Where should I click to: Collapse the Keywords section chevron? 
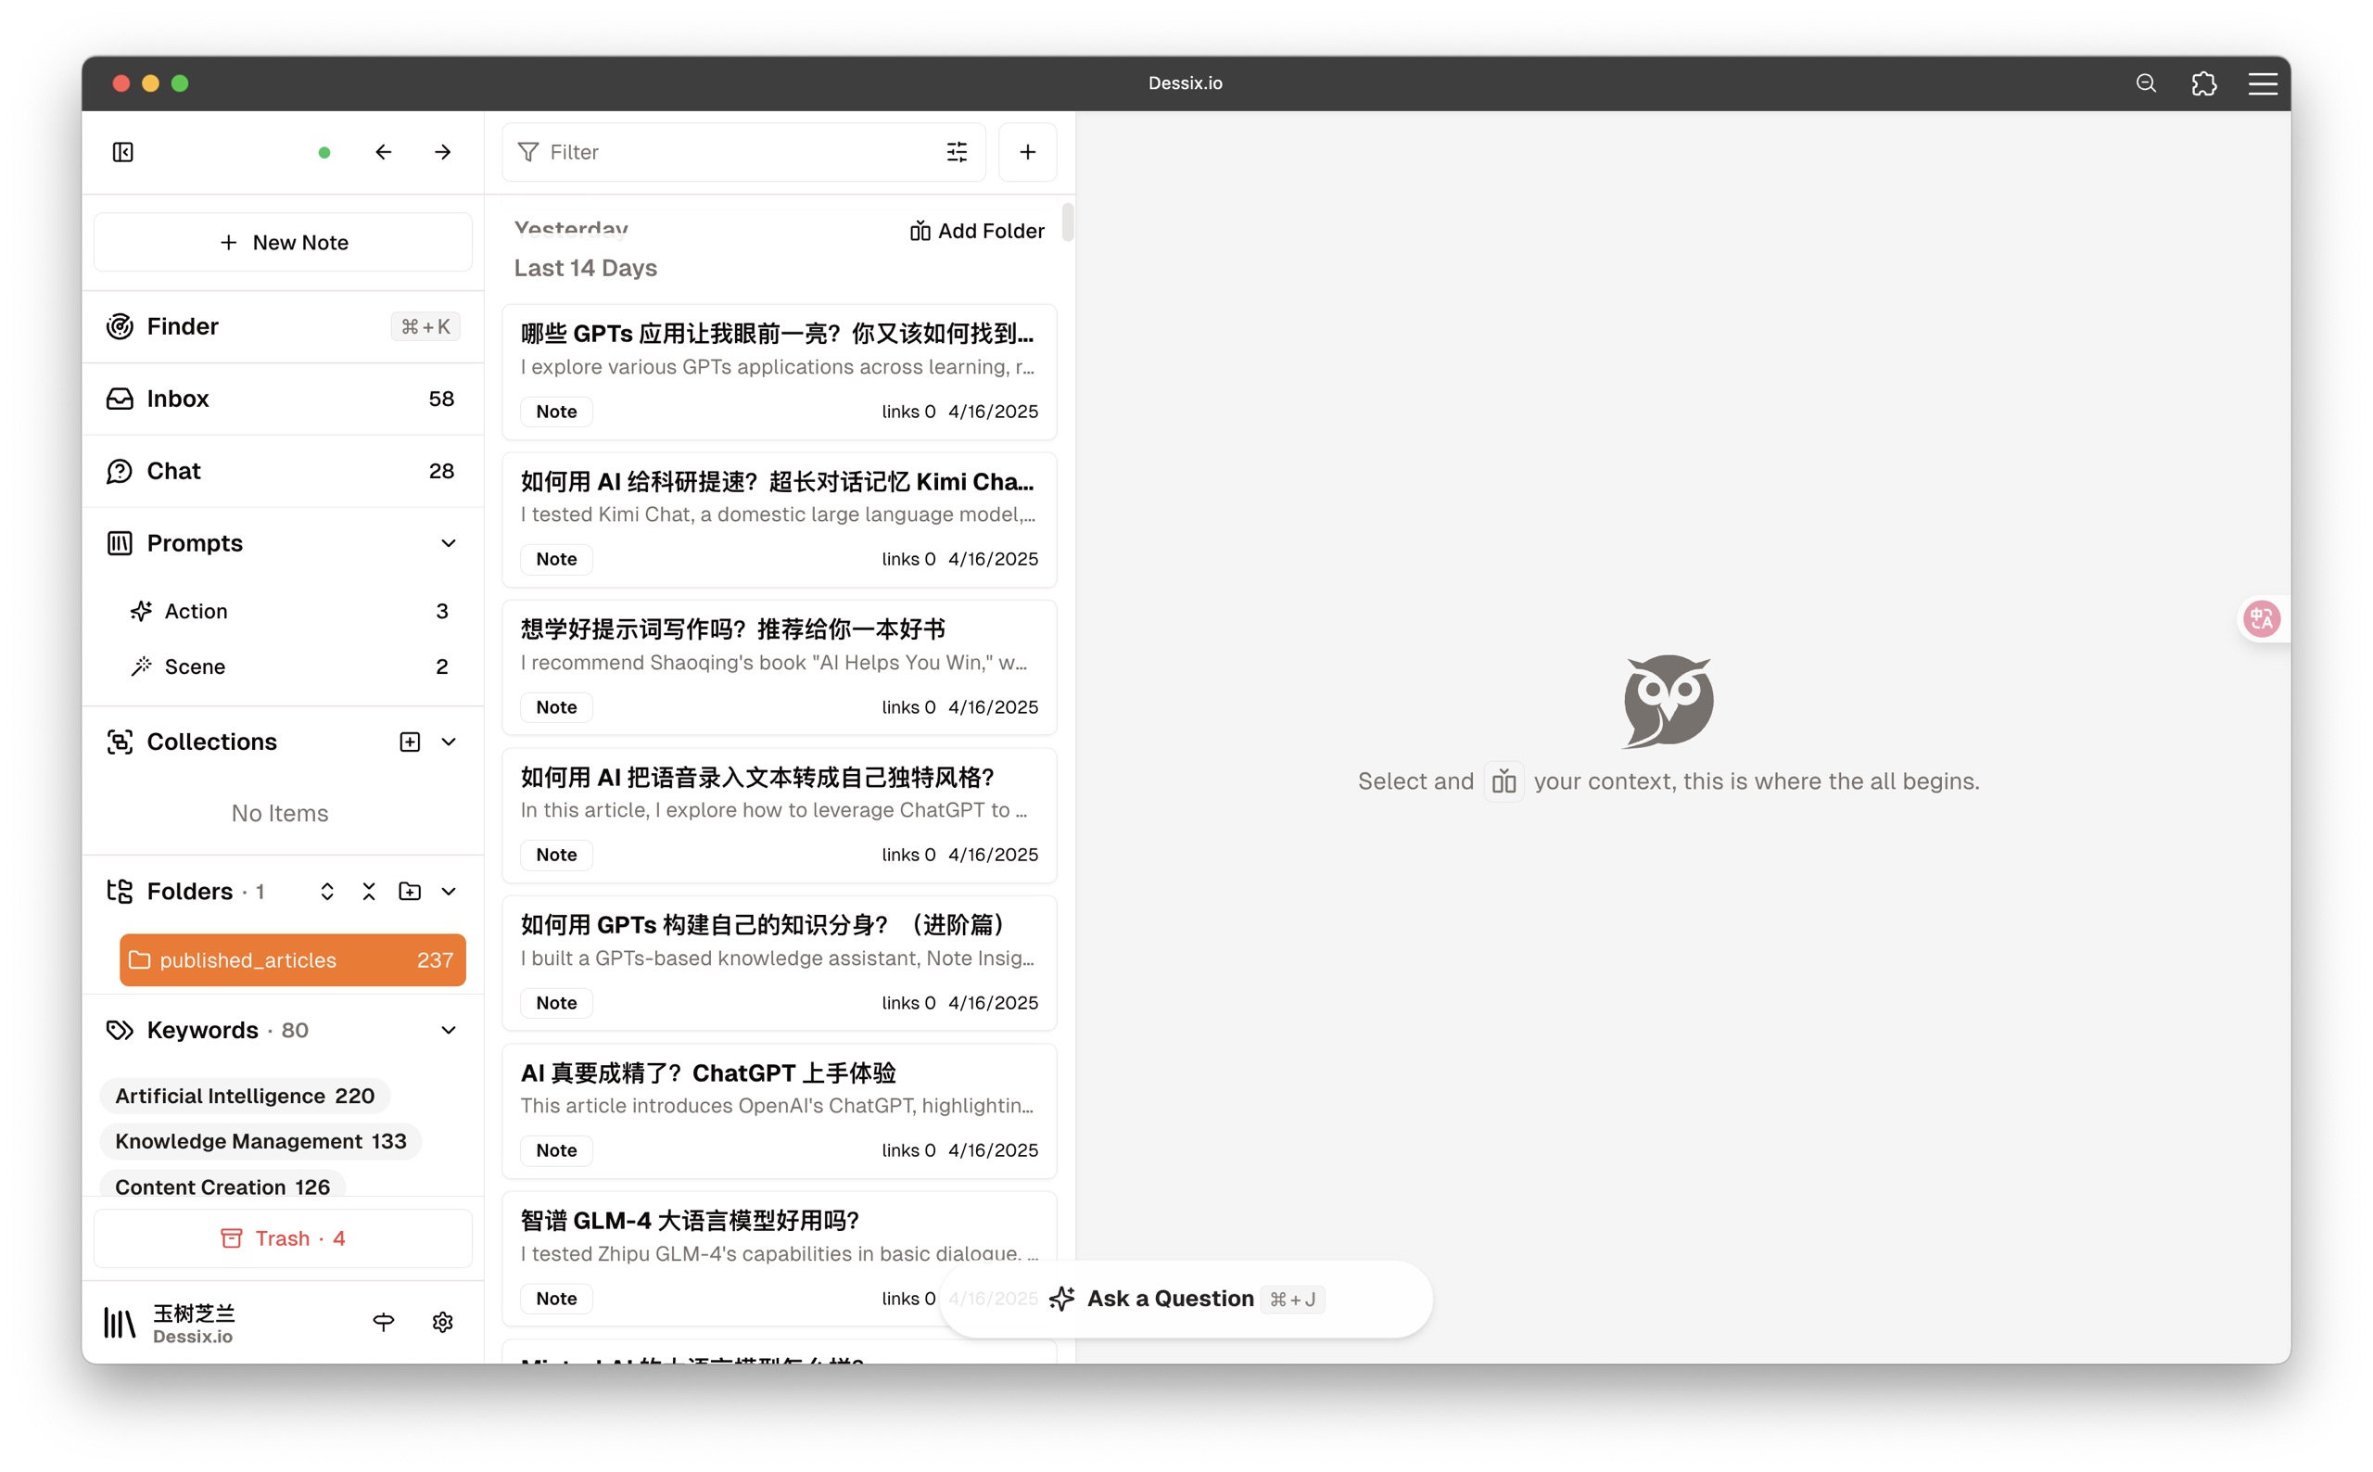point(449,1030)
